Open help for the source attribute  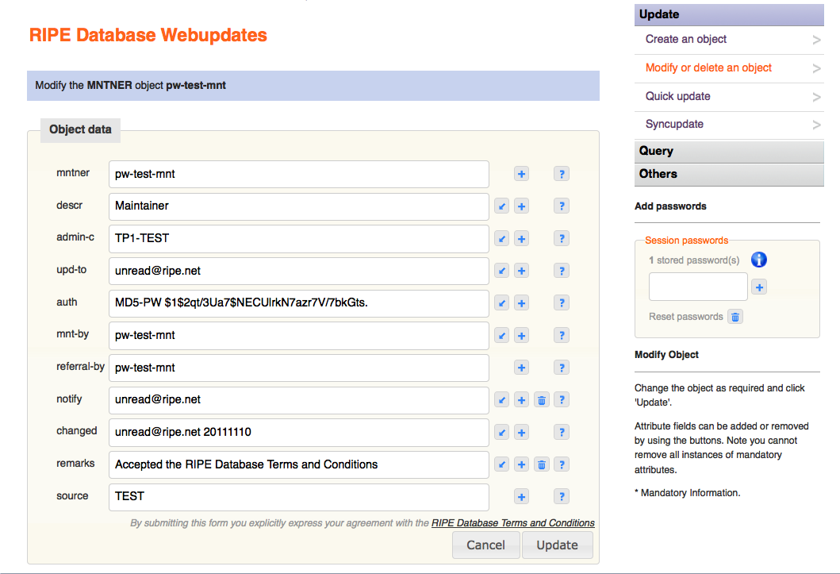[562, 495]
